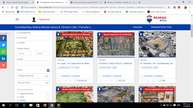
Task: Open the Av. Petrolera listing link
Action: pos(157,64)
